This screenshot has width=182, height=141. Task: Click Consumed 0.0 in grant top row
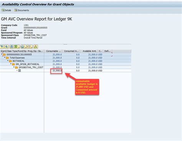[x=78, y=55]
